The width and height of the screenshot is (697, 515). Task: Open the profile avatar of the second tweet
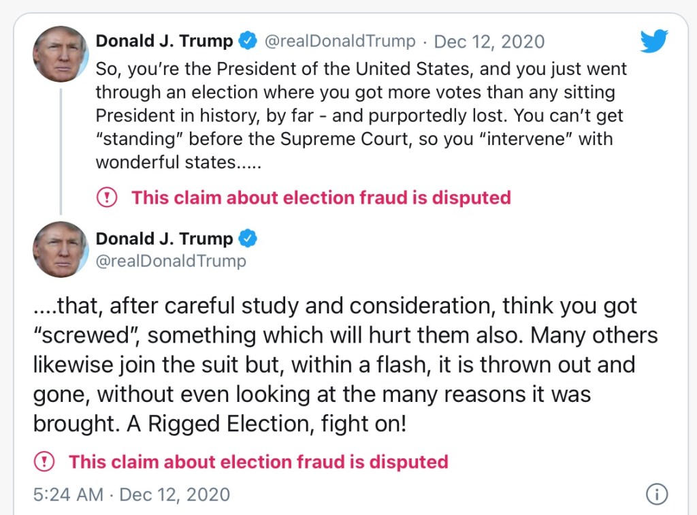pos(61,249)
